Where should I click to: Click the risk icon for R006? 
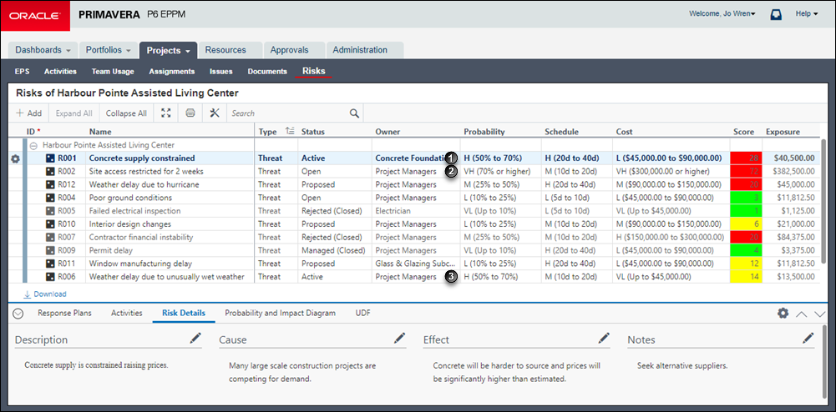tap(50, 277)
